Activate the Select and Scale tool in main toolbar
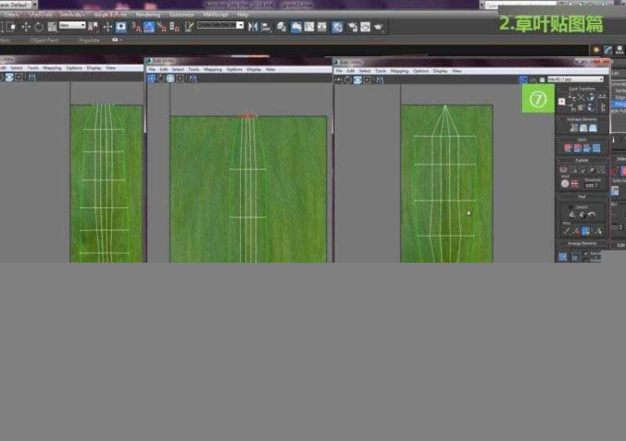Viewport: 626px width, 441px height. point(52,27)
